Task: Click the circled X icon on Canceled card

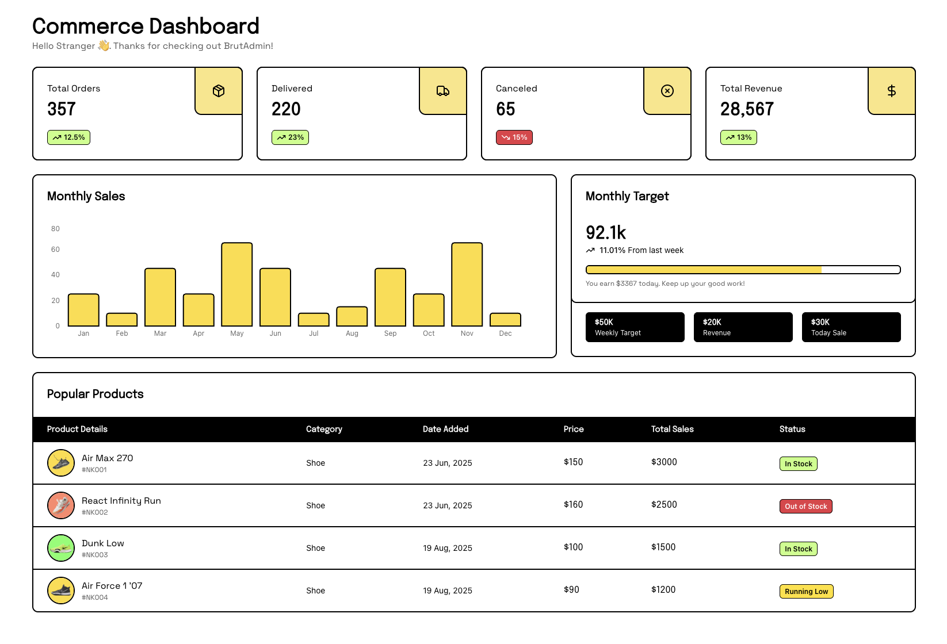Action: (x=667, y=91)
